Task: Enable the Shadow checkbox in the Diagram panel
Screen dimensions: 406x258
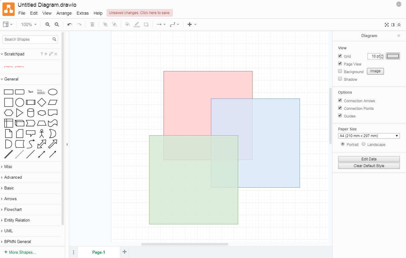Action: click(x=340, y=79)
